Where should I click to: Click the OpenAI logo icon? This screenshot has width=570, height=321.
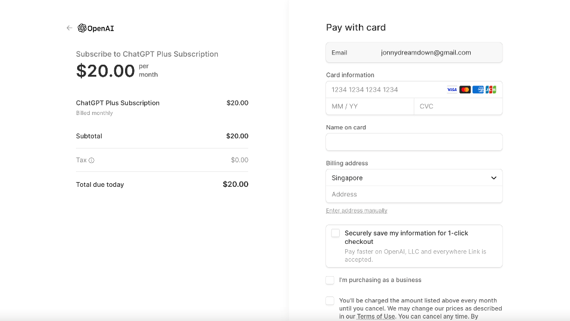pyautogui.click(x=82, y=28)
